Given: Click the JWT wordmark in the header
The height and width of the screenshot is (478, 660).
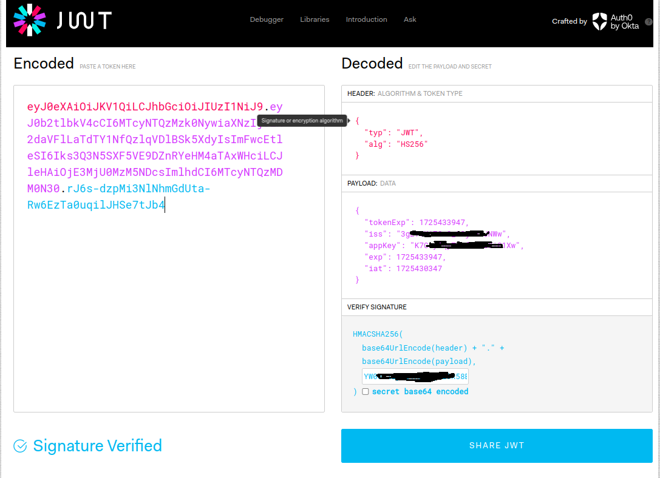Looking at the screenshot, I should tap(84, 20).
